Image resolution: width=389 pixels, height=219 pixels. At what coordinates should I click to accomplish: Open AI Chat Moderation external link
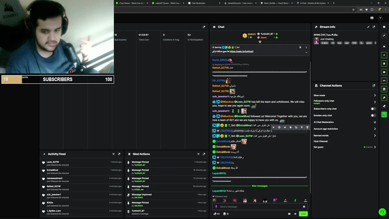pyautogui.click(x=375, y=122)
